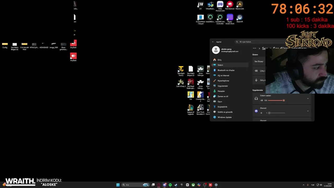Open Teamfight Tactics desktop icon
The image size is (334, 188).
(181, 71)
